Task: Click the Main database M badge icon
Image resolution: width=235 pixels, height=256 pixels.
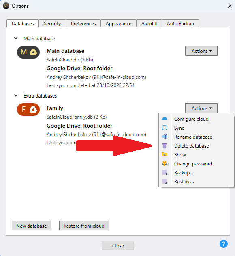Action: click(28, 52)
